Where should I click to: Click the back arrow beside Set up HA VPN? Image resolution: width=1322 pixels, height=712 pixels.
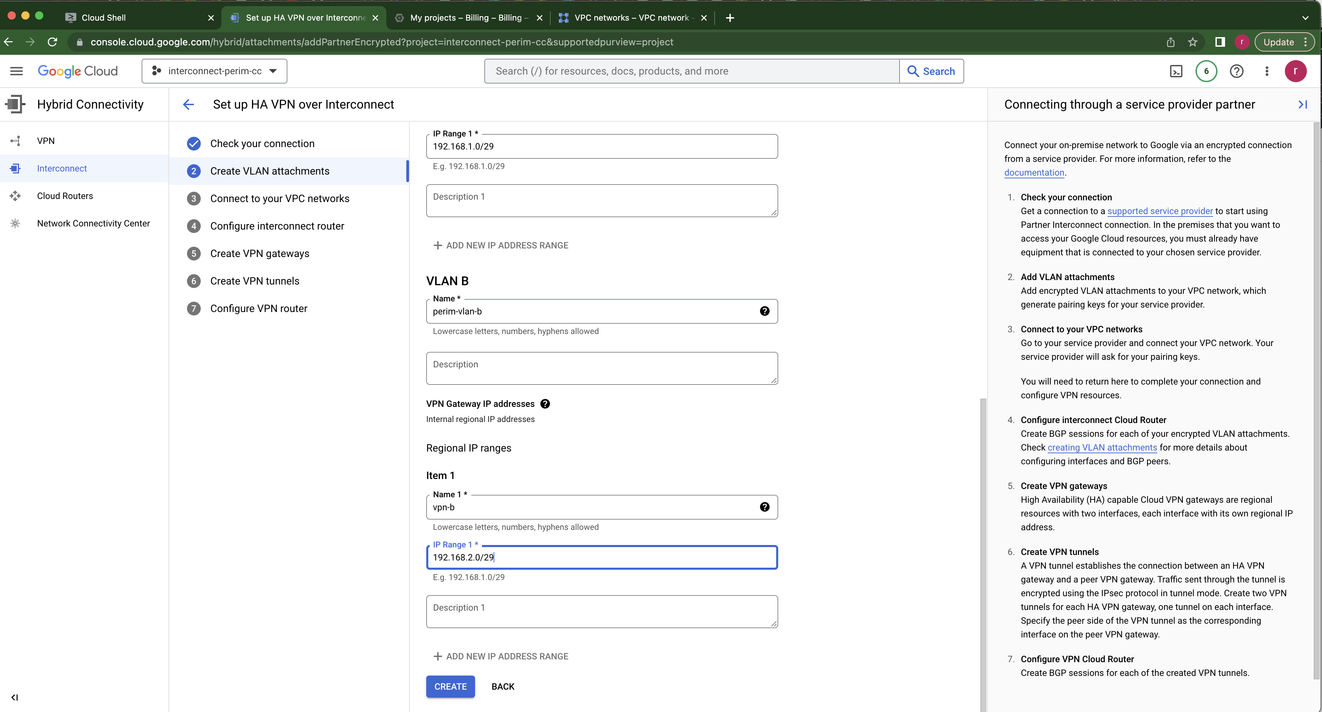click(189, 104)
